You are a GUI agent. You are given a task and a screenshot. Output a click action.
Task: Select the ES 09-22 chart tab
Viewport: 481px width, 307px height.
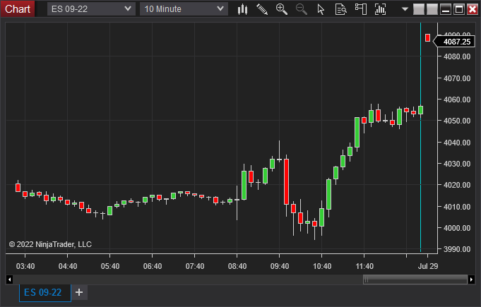coord(43,292)
